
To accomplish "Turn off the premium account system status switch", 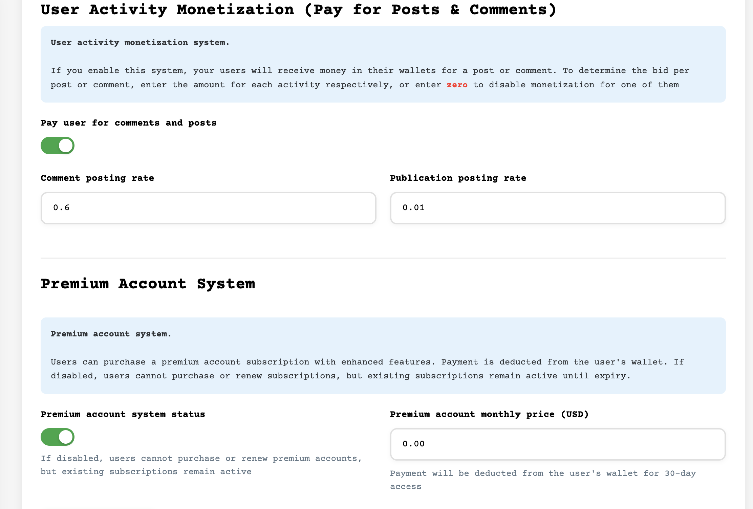I will (x=57, y=437).
